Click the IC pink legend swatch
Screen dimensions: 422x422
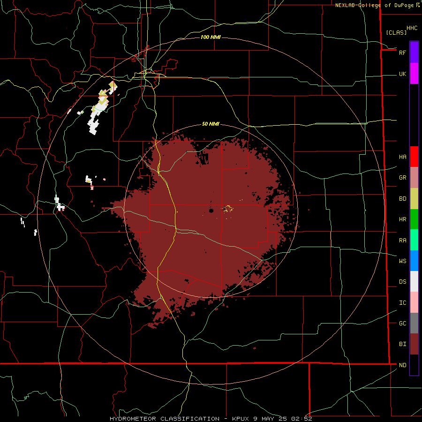(x=414, y=302)
